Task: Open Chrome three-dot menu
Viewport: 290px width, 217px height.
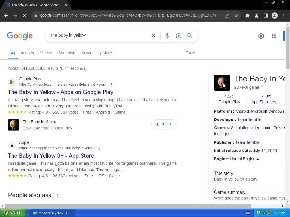Action: pos(284,16)
